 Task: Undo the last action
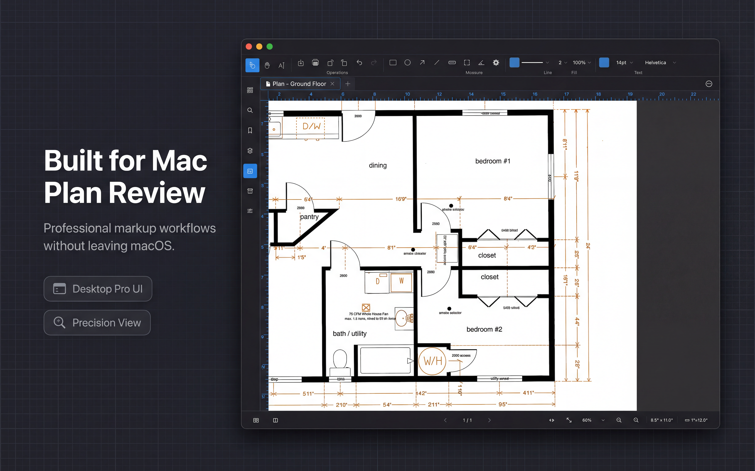tap(359, 63)
